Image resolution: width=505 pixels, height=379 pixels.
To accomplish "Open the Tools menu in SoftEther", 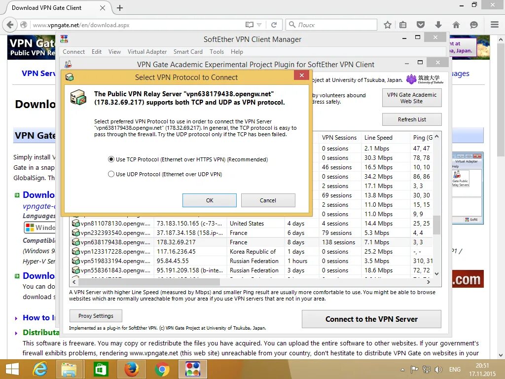I will point(216,51).
